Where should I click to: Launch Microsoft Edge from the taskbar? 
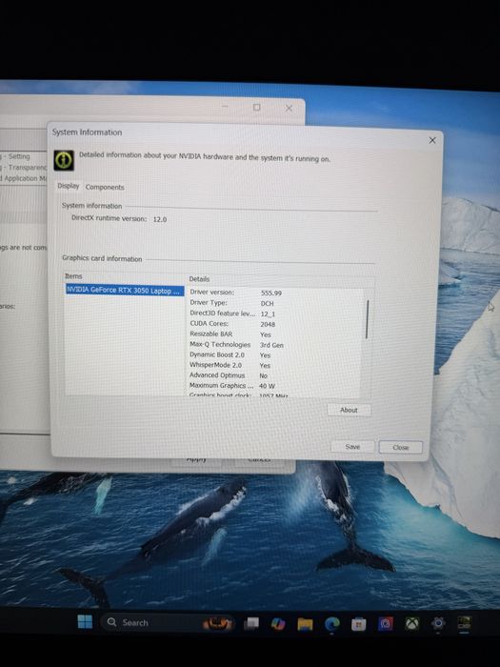[332, 624]
